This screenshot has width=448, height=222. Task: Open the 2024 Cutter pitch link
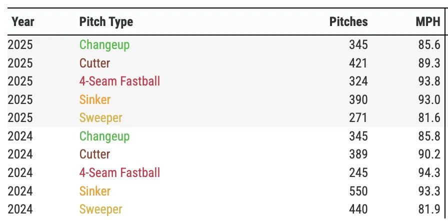pyautogui.click(x=94, y=154)
